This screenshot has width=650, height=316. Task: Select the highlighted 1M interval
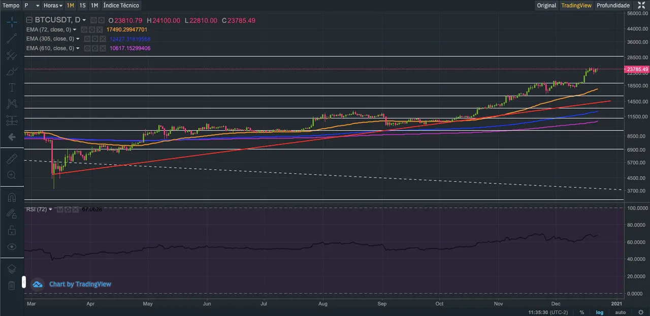click(70, 5)
